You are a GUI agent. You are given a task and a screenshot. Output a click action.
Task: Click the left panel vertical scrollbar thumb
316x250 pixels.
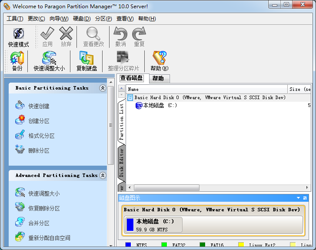111,125
